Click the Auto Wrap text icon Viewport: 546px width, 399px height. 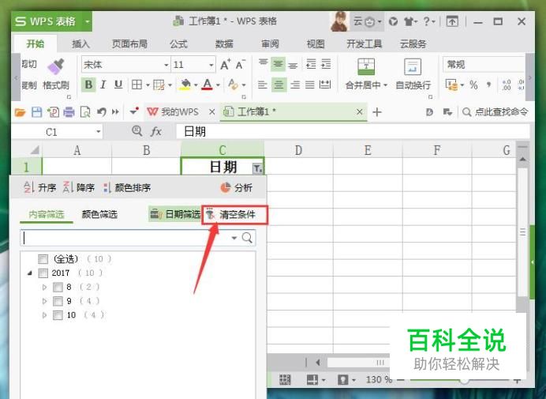[413, 67]
